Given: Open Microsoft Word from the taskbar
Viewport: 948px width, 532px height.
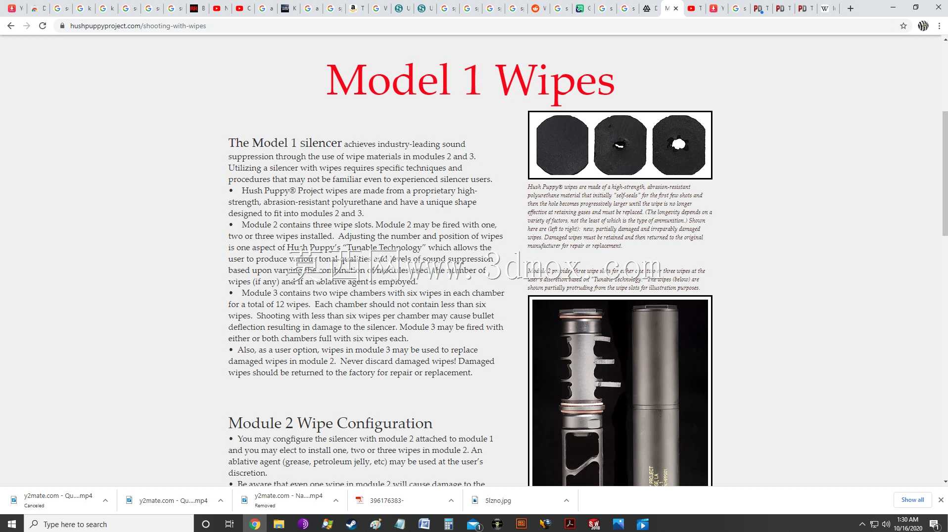Looking at the screenshot, I should [424, 524].
